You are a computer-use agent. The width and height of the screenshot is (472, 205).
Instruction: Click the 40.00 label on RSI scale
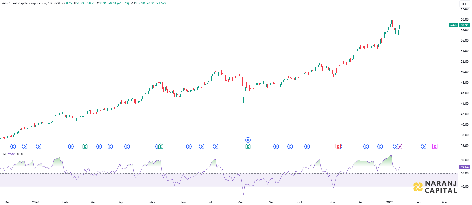[464, 187]
